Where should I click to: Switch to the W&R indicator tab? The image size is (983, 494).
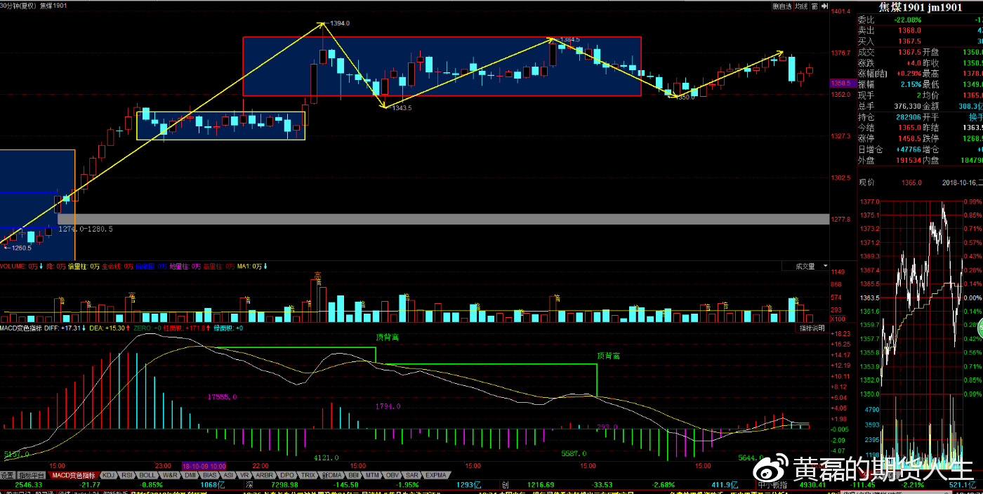(170, 475)
